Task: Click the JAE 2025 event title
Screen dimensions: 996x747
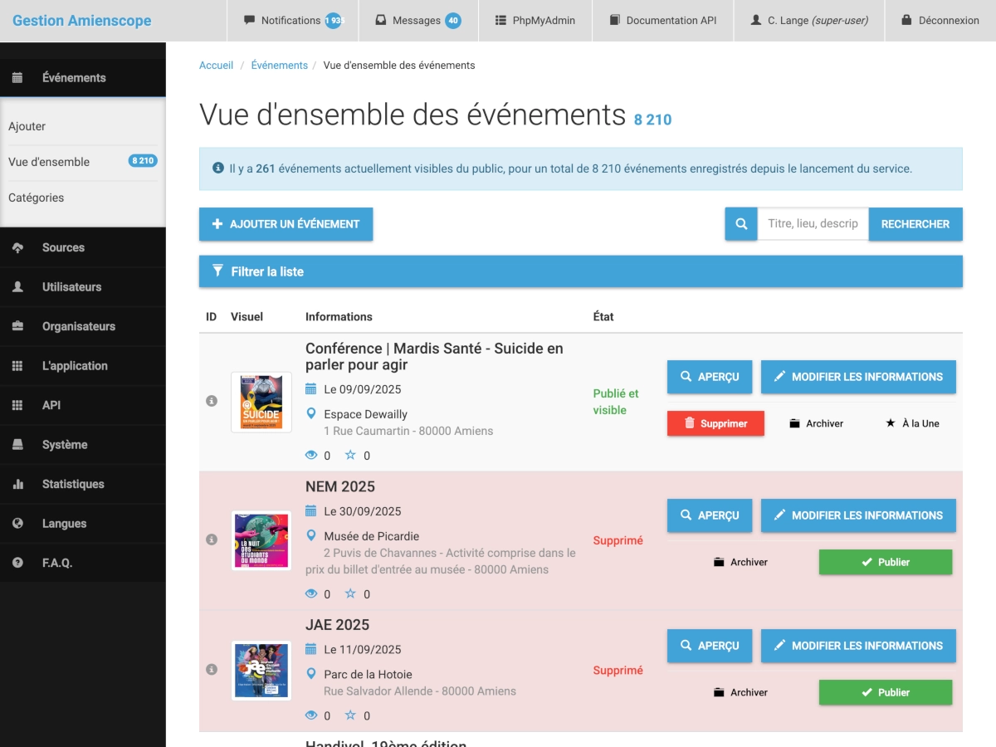Action: point(338,625)
